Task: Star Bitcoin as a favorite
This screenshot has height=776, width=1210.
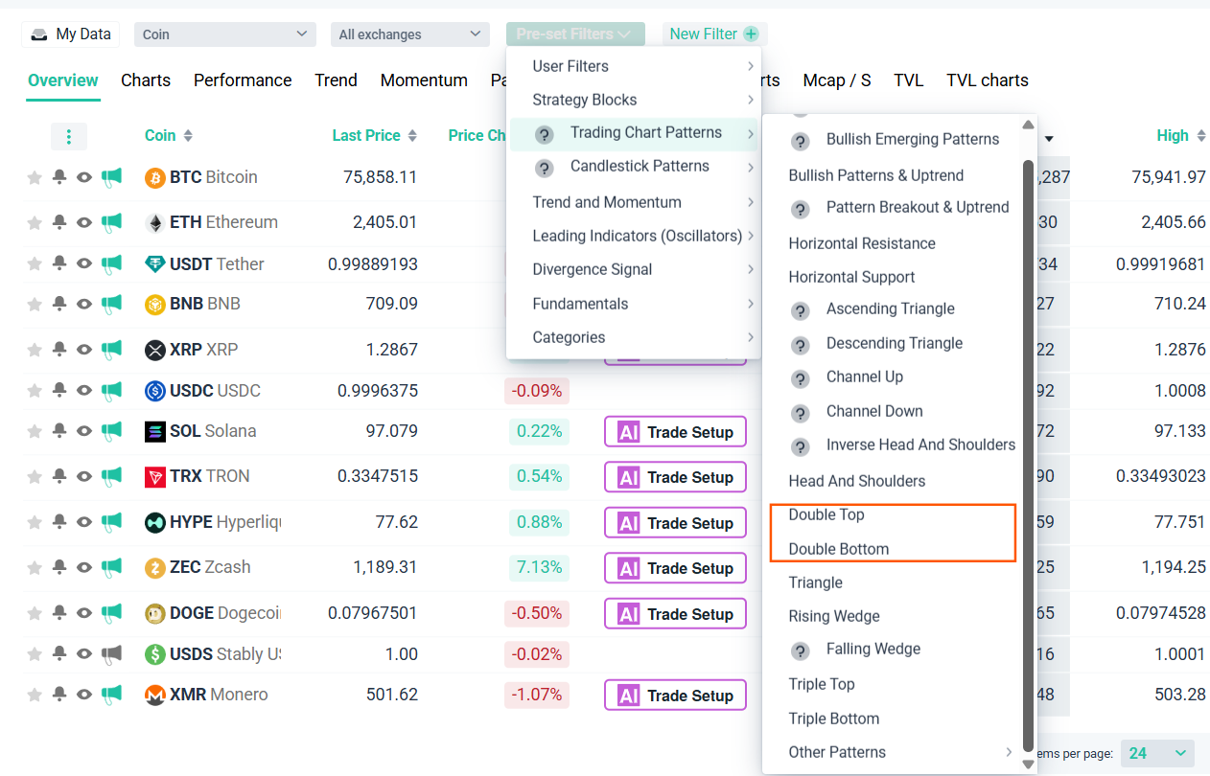Action: [x=35, y=177]
